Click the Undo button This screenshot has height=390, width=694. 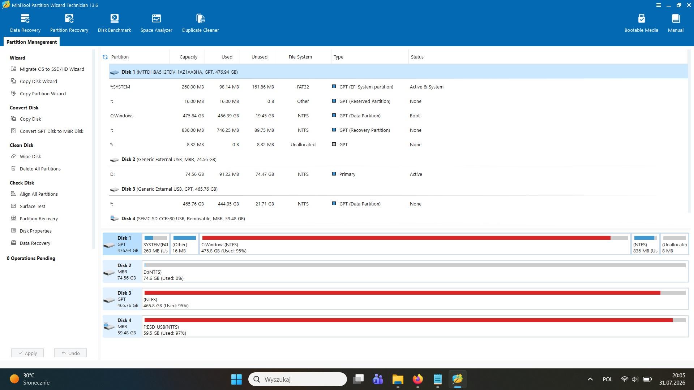coord(70,353)
